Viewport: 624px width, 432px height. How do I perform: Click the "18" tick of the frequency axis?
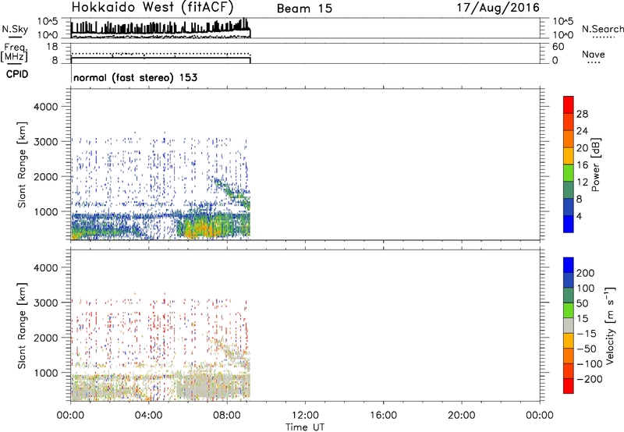click(52, 47)
